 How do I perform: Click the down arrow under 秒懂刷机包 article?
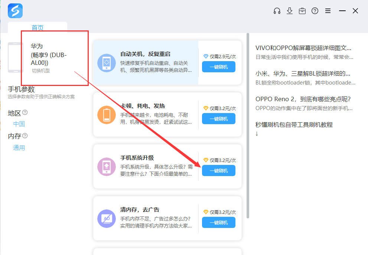[257, 134]
